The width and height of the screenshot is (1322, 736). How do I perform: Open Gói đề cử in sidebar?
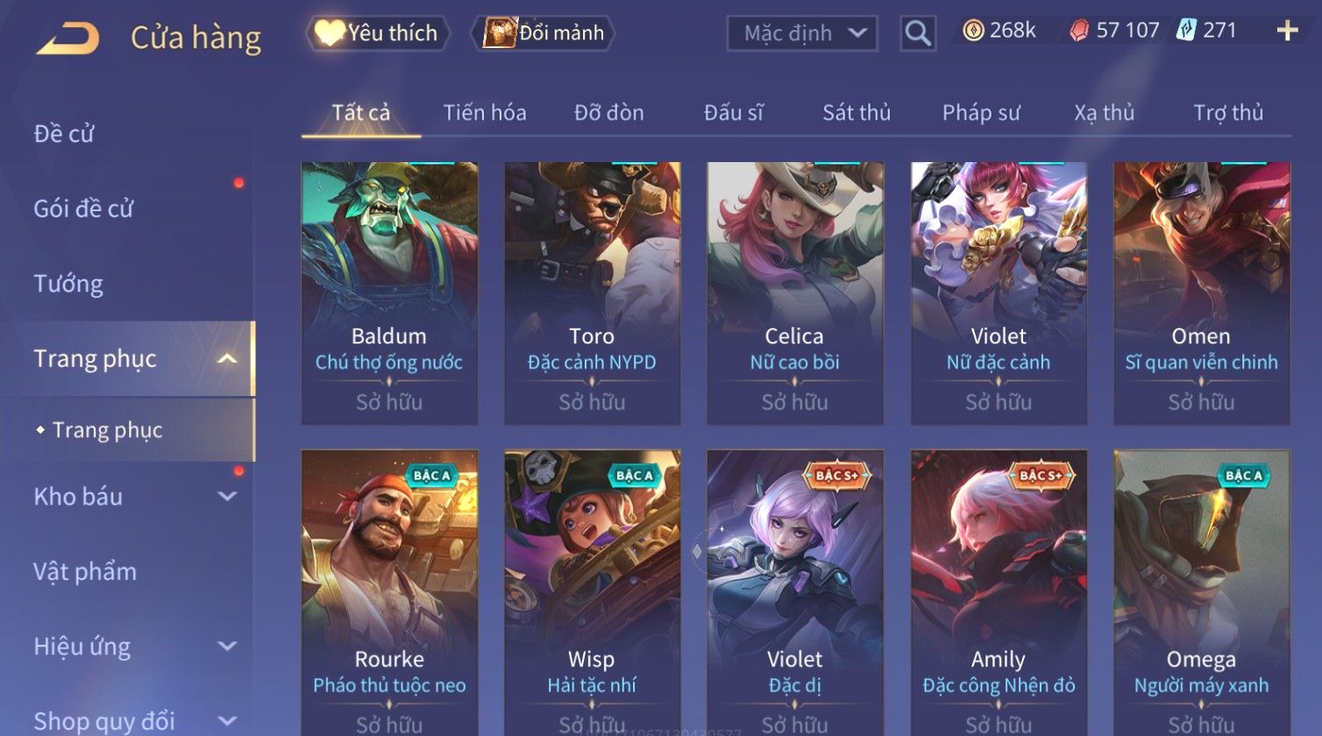tap(83, 209)
